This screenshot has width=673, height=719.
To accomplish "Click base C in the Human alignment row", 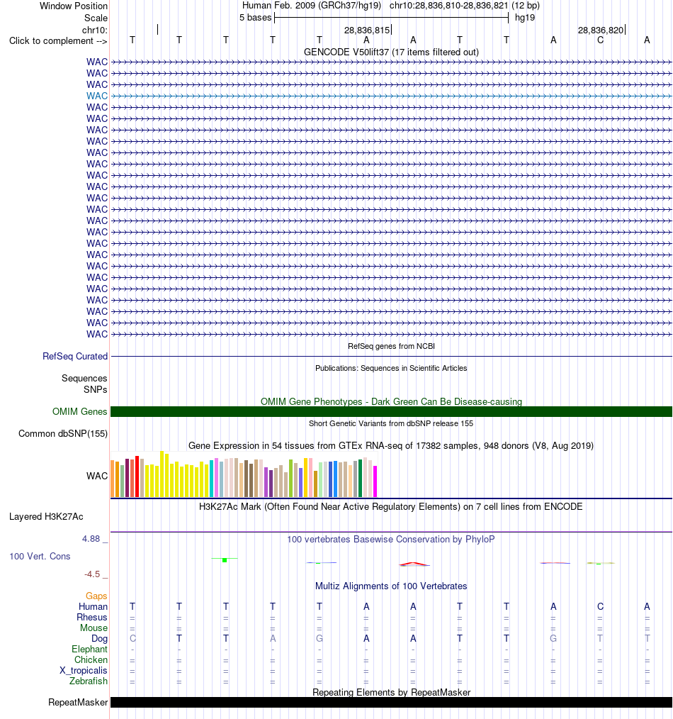I will click(600, 607).
